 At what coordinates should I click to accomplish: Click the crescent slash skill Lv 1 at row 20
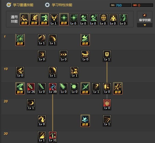(x=31, y=105)
